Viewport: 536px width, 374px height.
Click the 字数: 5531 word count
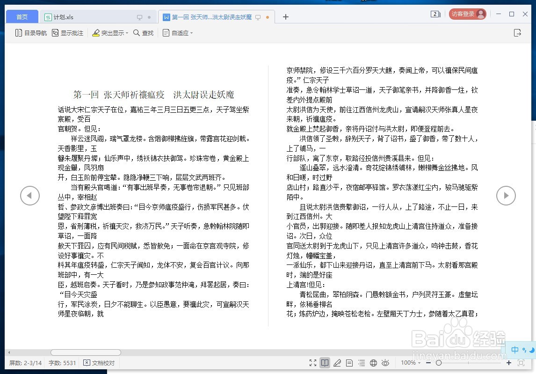coord(62,363)
